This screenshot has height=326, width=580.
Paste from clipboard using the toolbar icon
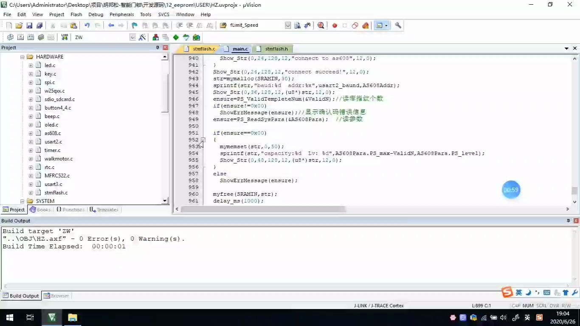pyautogui.click(x=73, y=25)
